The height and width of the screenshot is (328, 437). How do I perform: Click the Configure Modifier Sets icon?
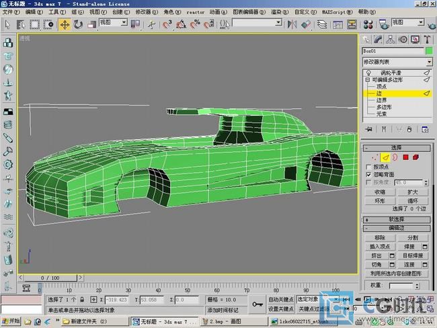425,129
